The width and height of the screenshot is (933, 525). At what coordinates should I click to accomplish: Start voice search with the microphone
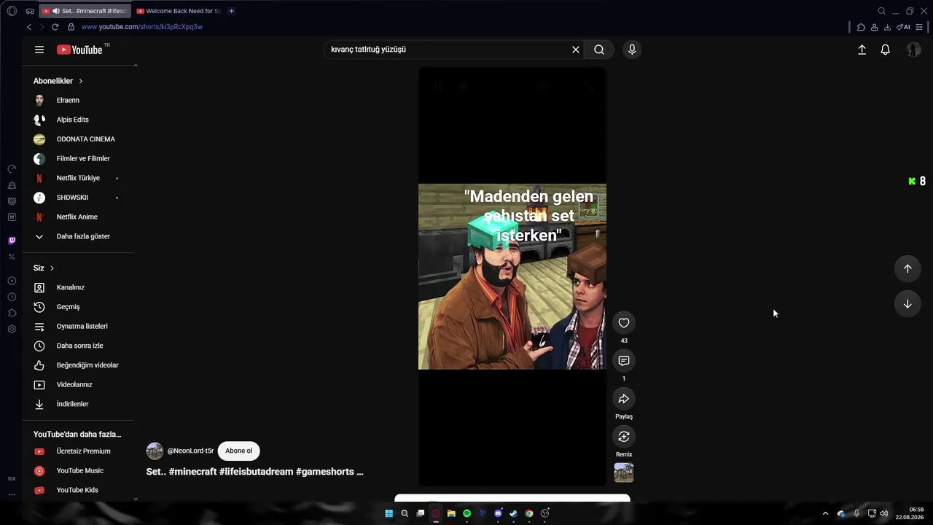632,50
